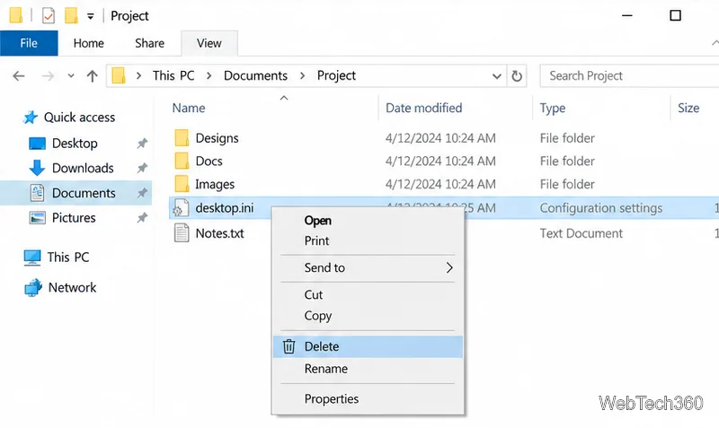This screenshot has height=428, width=719.
Task: Click the New folder quick access icon
Action: coord(71,15)
